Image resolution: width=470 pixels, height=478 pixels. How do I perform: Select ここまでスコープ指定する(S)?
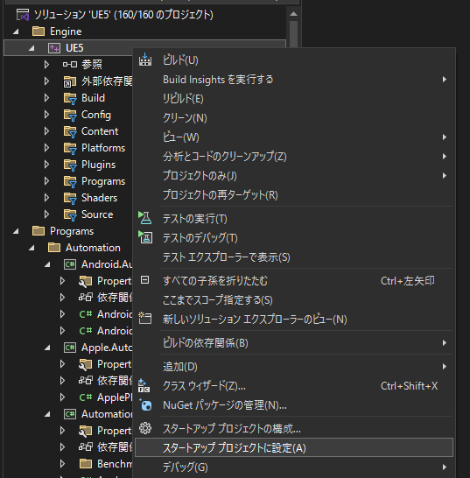click(x=294, y=300)
